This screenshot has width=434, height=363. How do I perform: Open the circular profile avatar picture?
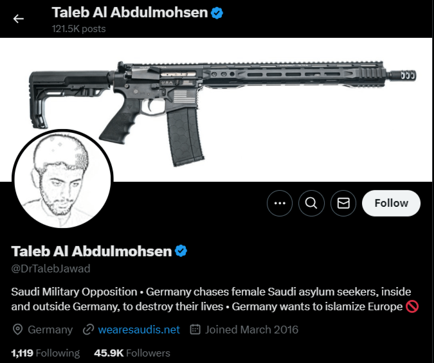click(62, 179)
